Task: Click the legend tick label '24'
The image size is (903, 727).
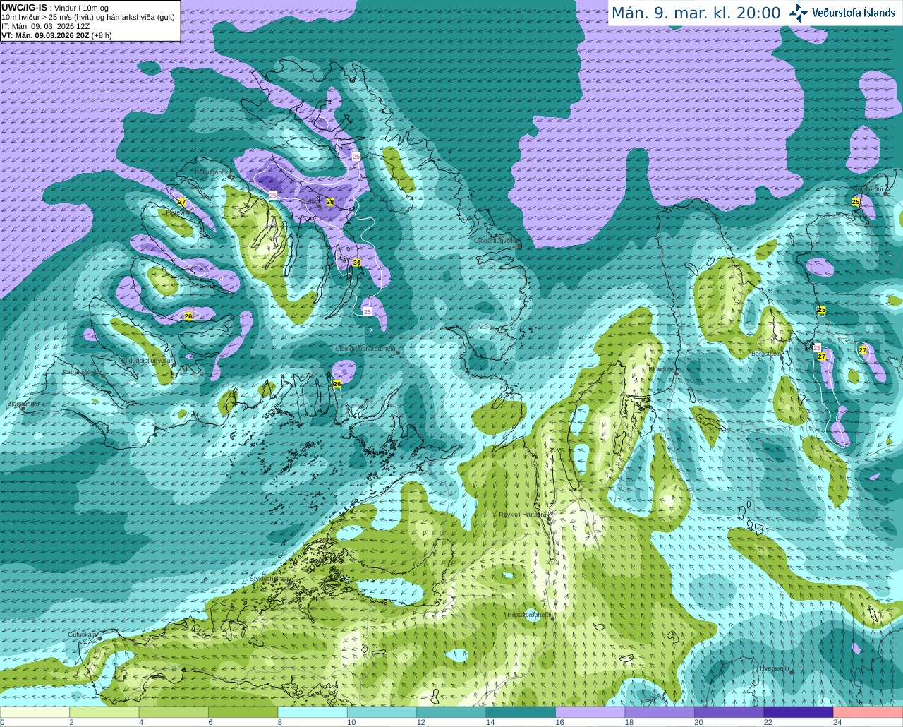Action: (837, 722)
